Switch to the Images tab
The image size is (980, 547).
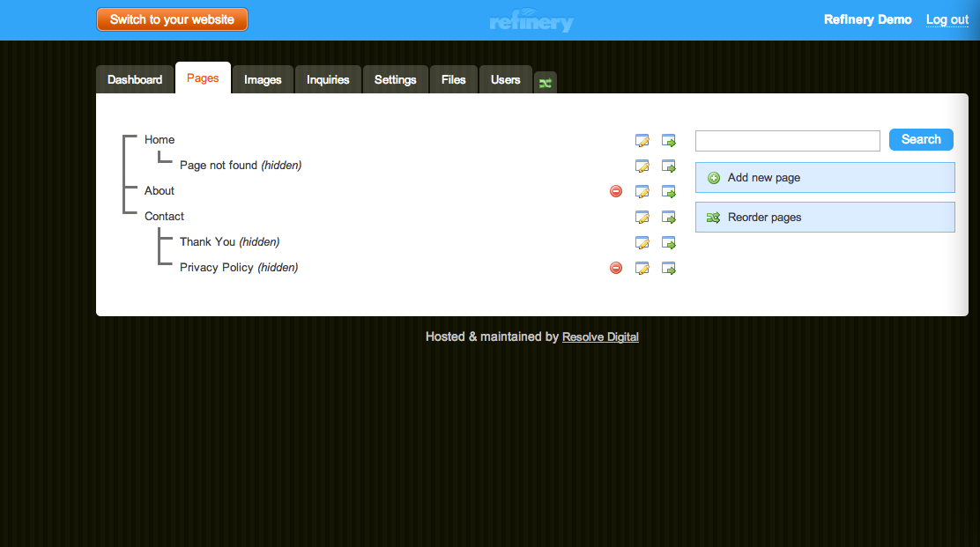(262, 78)
